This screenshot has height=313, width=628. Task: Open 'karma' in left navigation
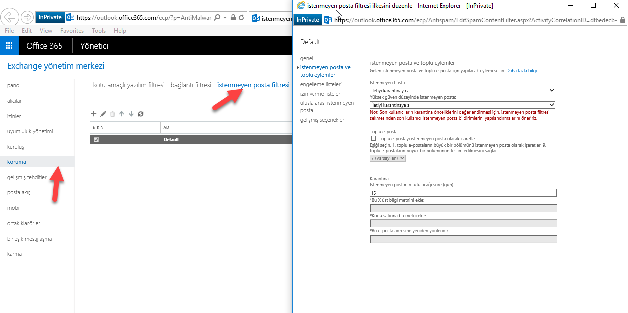[14, 254]
